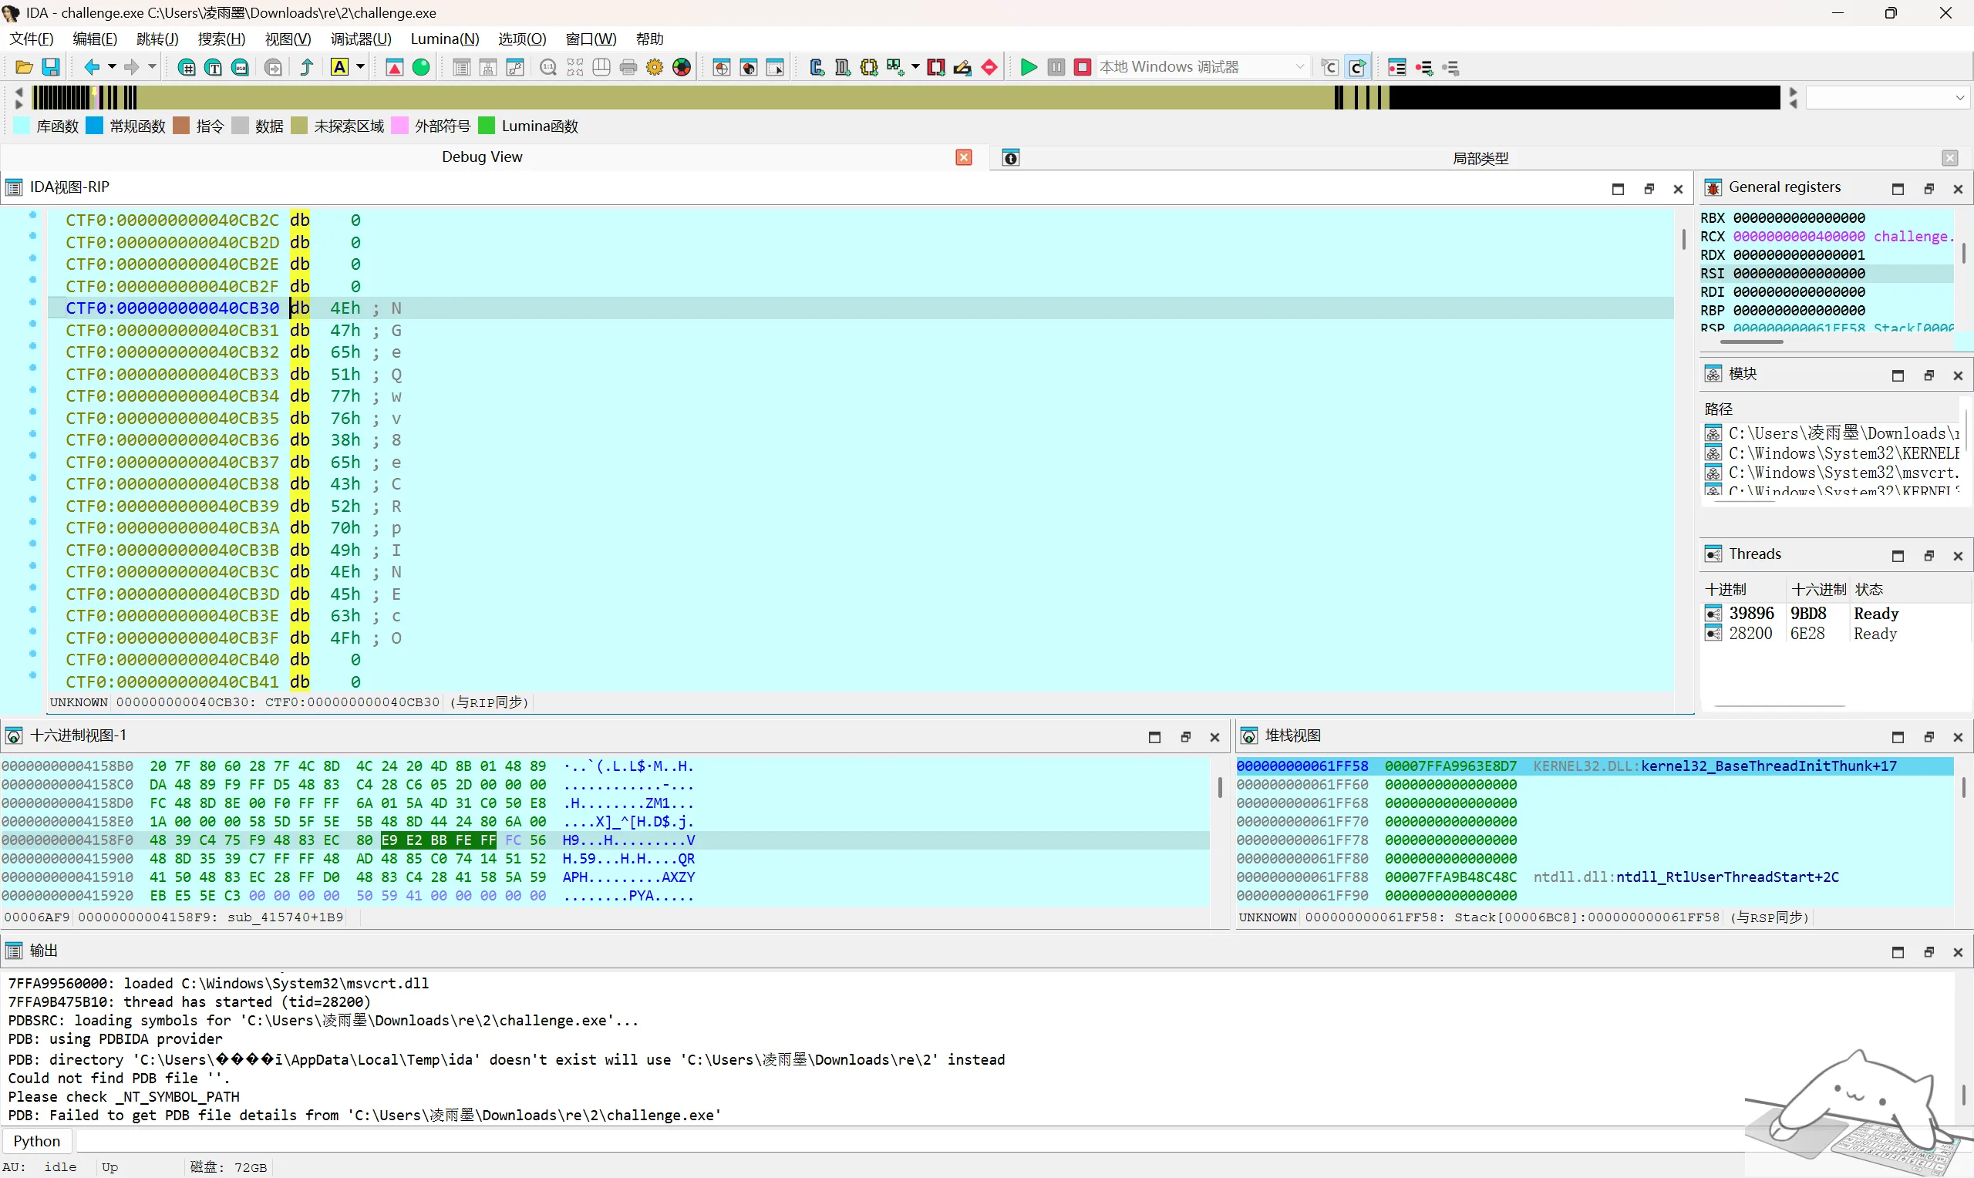This screenshot has height=1178, width=1974.
Task: Click the red triangle search-down icon
Action: click(395, 68)
